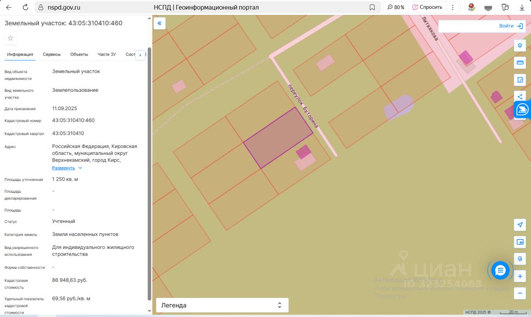Click the value 'Земли населенных пунктов'

coord(85,234)
